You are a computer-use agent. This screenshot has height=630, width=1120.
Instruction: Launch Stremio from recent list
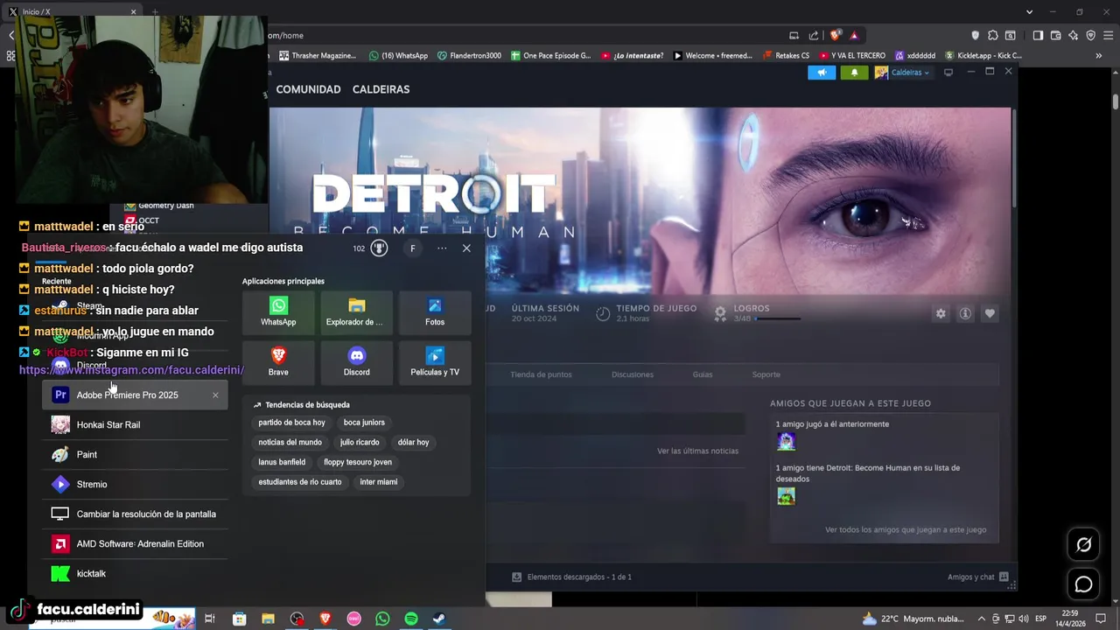pos(136,484)
